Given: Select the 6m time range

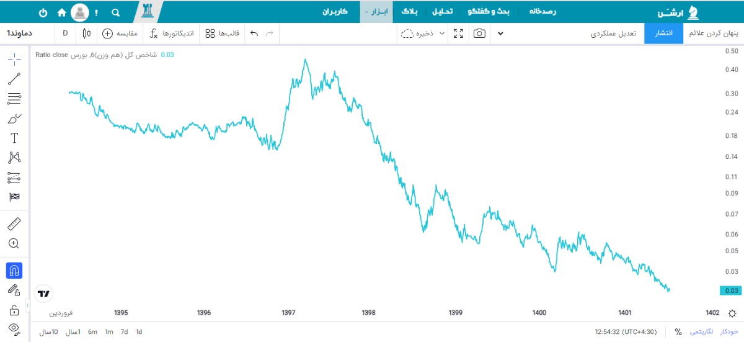Looking at the screenshot, I should 92,331.
